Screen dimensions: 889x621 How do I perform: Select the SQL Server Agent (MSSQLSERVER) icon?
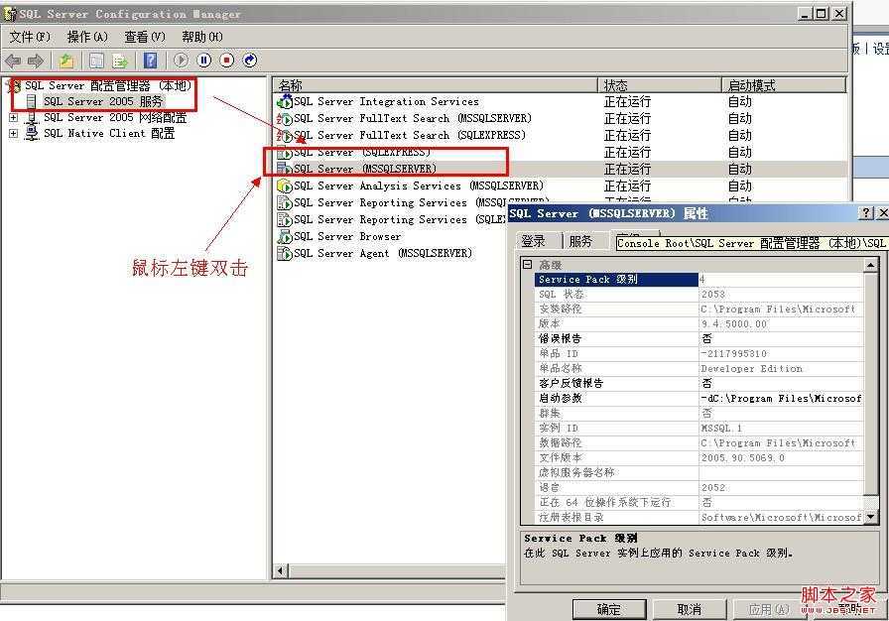coord(284,253)
